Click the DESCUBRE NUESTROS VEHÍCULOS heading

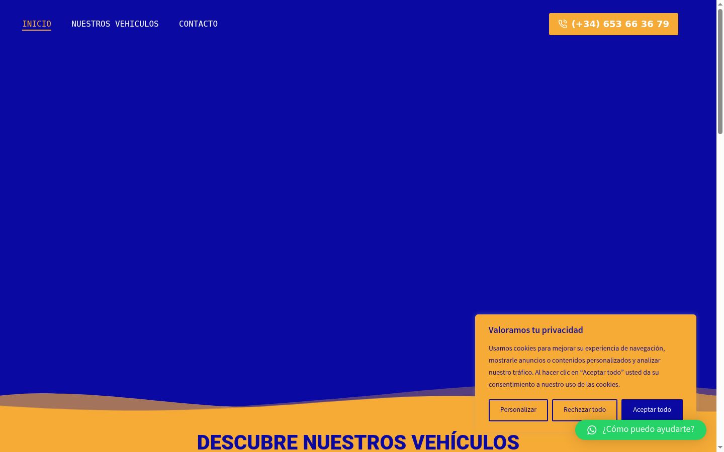[358, 442]
